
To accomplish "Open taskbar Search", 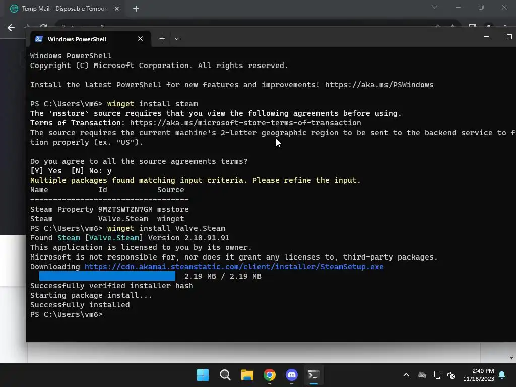I will coord(225,375).
